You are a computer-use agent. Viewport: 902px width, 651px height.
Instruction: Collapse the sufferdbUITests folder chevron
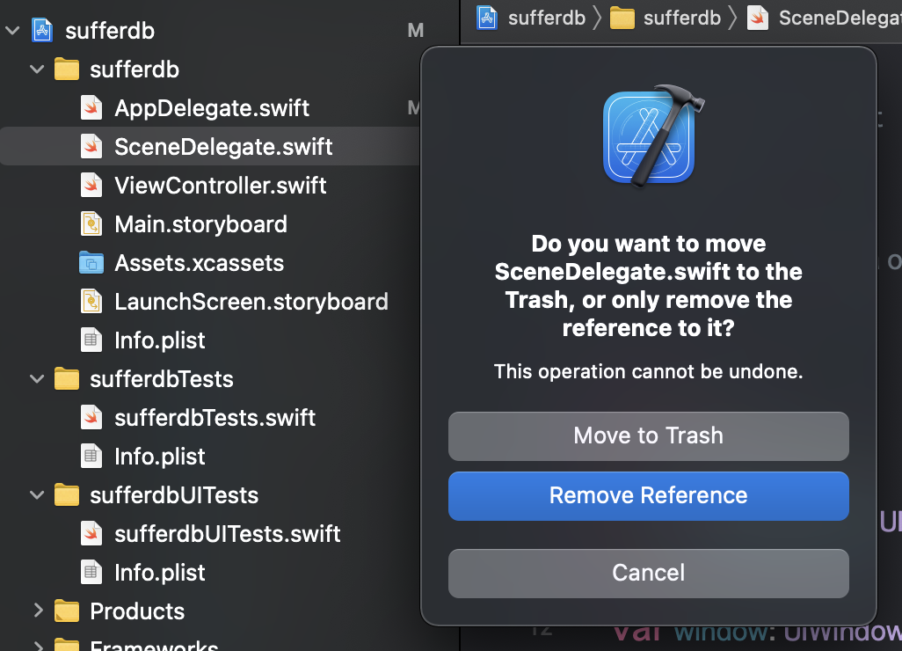point(37,495)
